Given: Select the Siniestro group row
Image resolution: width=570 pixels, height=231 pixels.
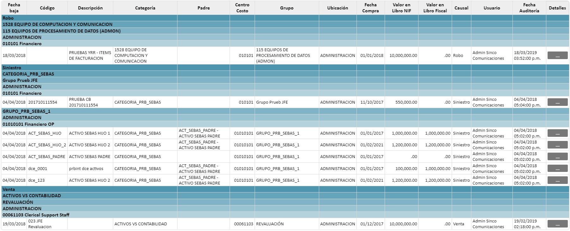Looking at the screenshot, I should [x=285, y=68].
